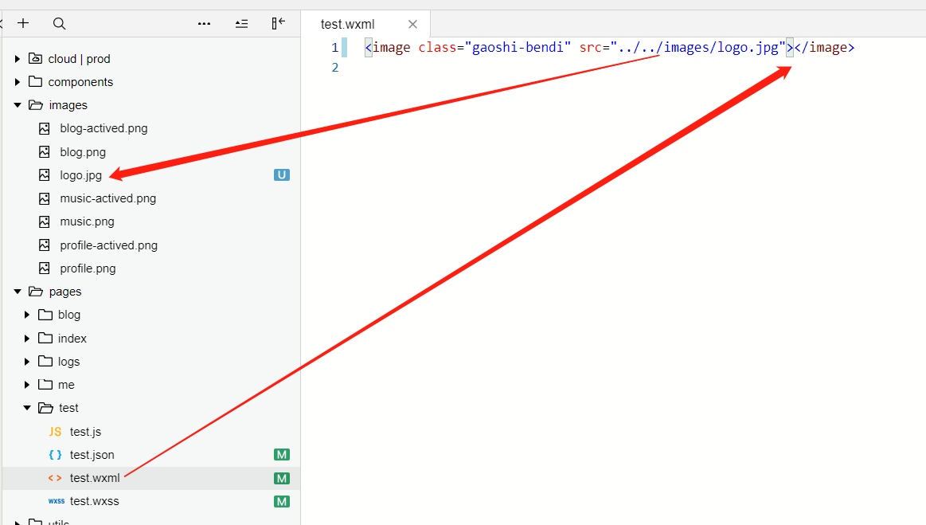
Task: Click the components folder icon
Action: tap(36, 81)
